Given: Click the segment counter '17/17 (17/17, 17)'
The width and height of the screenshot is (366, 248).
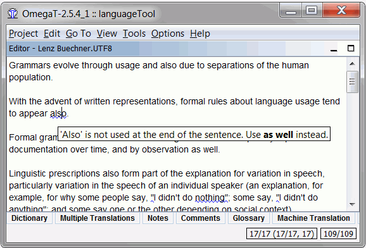Looking at the screenshot, I should tap(282, 234).
